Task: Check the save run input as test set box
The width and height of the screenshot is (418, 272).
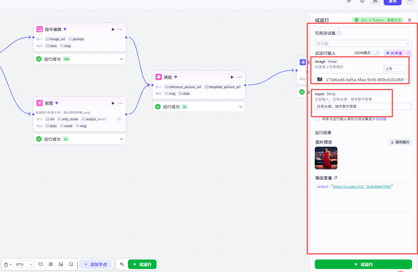Action: 317,119
